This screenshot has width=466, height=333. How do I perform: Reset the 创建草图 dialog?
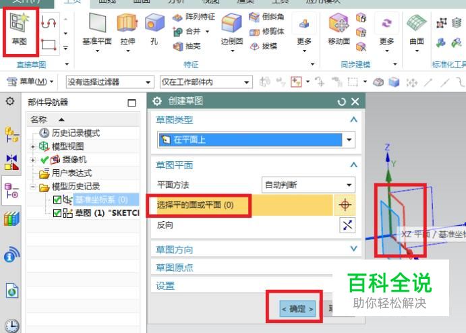342,102
